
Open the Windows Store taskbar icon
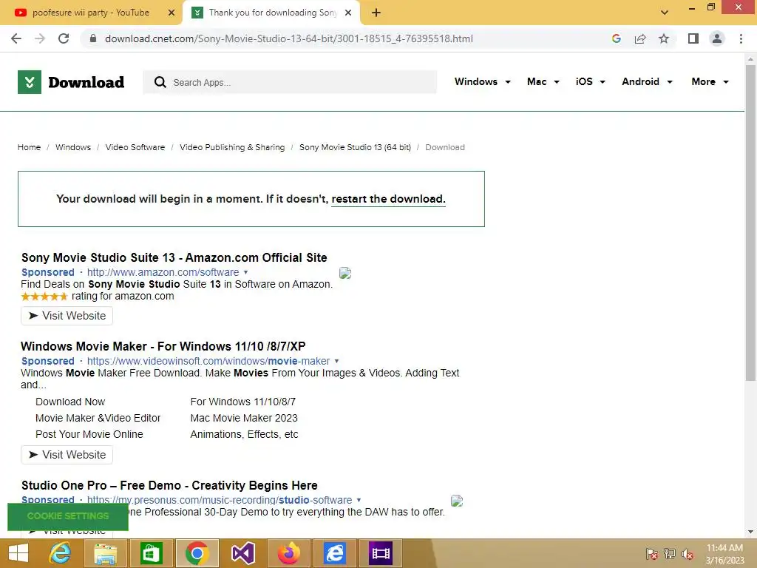pyautogui.click(x=151, y=553)
